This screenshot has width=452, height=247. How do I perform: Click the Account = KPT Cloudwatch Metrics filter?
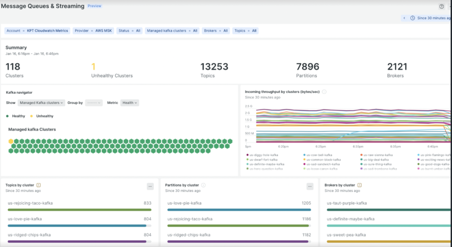pos(37,31)
